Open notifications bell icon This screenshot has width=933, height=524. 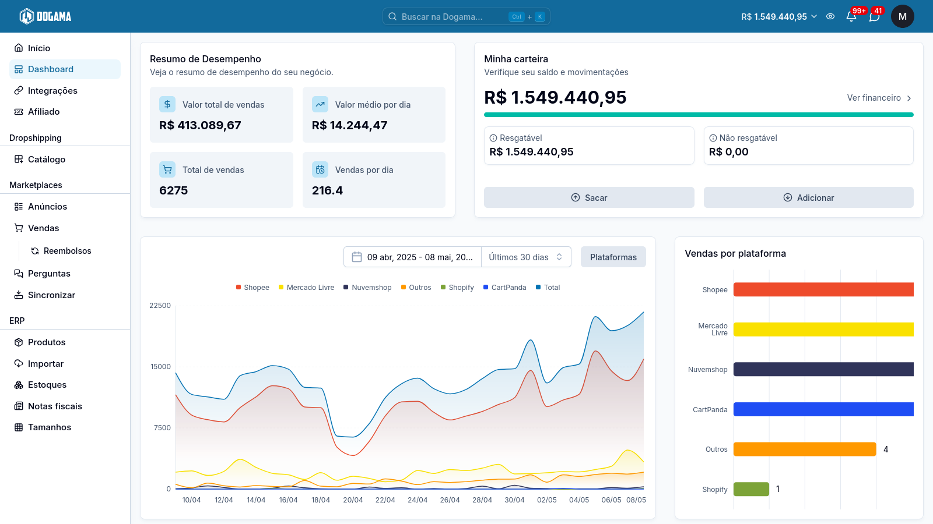click(851, 16)
